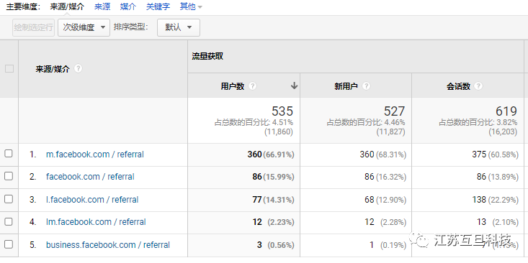Switch primary dimension to 来源

[102, 6]
